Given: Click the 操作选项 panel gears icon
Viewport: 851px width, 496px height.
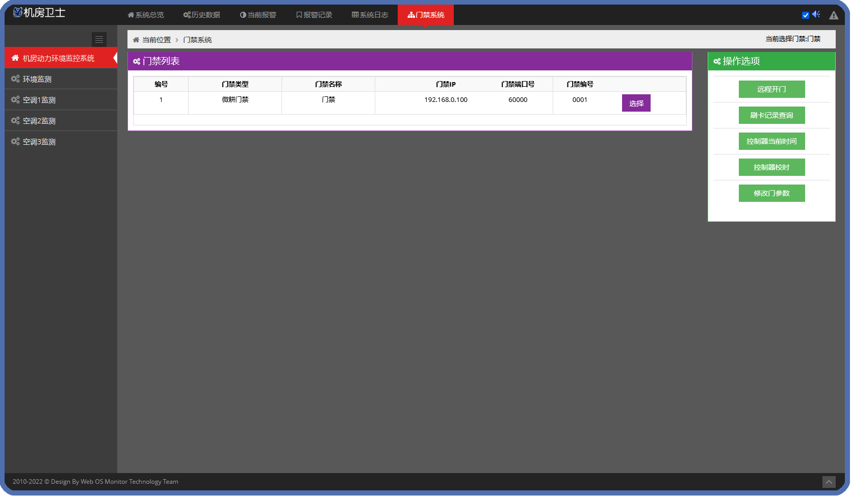Looking at the screenshot, I should coord(717,61).
